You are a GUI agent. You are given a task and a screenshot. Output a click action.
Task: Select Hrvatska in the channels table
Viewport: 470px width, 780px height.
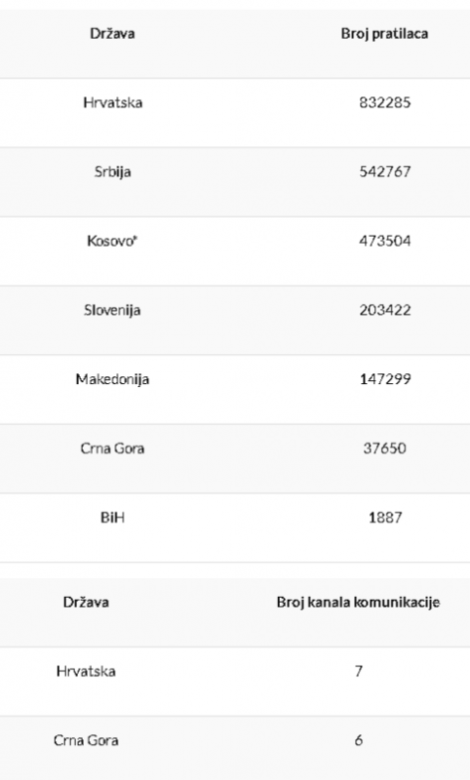[x=86, y=672]
